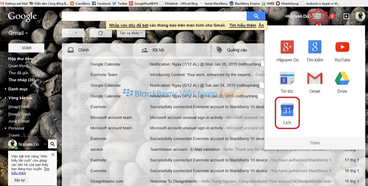Open Tác vụ khác dropdown
The width and height of the screenshot is (368, 186).
click(x=131, y=33)
